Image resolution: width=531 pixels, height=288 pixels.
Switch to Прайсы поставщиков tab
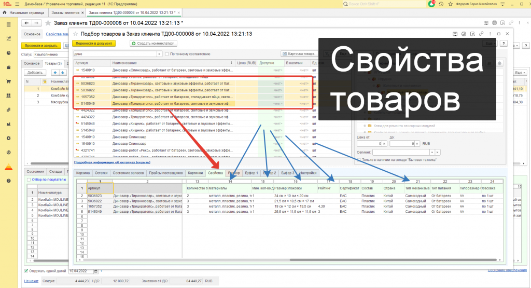(x=166, y=173)
